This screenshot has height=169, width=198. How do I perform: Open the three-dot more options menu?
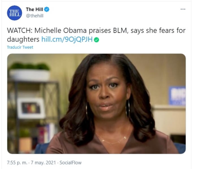tap(183, 9)
